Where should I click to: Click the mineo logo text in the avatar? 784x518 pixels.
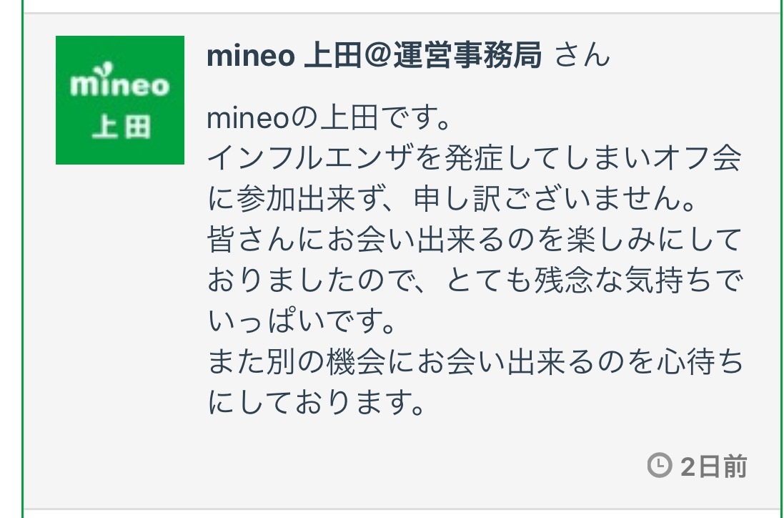tap(120, 84)
